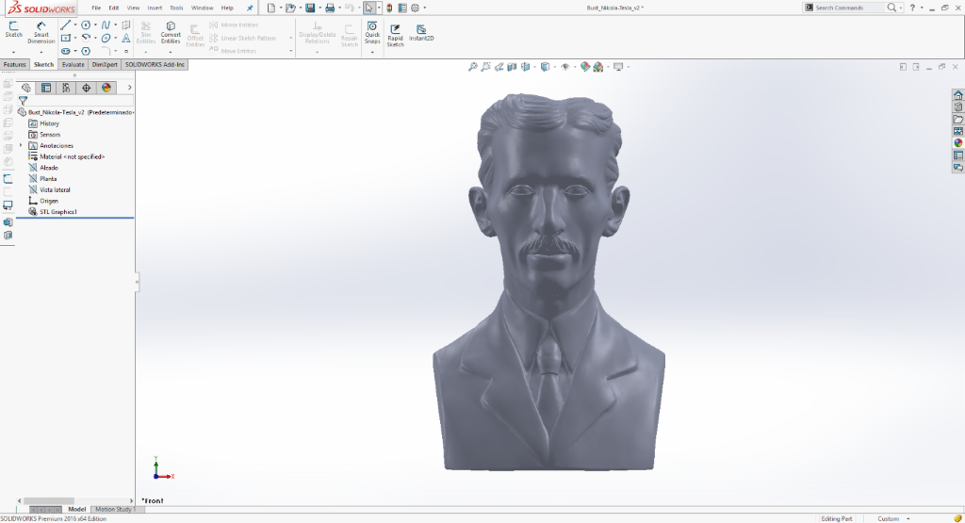Show the DimXpertManager tab
Screen dimensions: 965x523
tap(86, 88)
